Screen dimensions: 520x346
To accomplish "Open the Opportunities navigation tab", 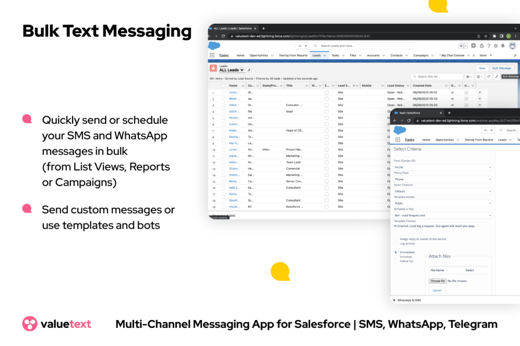I will (259, 55).
